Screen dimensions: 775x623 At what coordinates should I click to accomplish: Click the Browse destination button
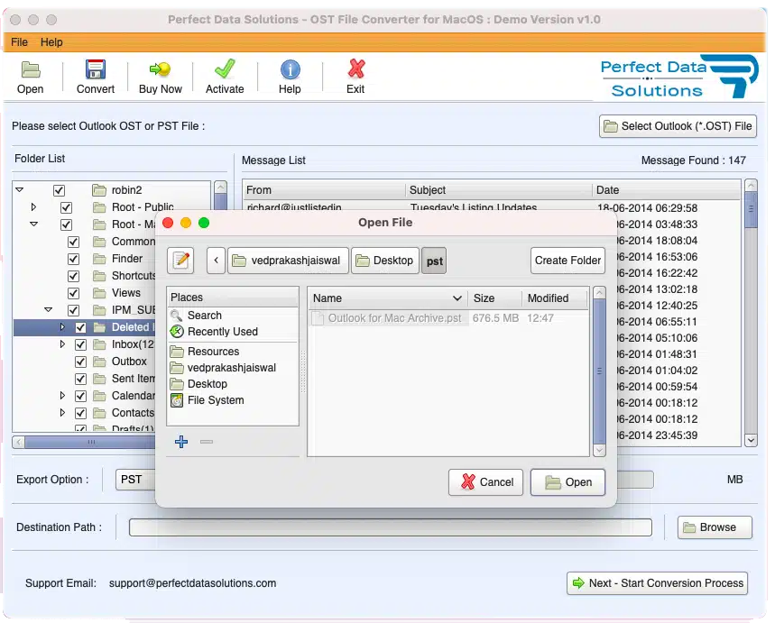point(715,527)
